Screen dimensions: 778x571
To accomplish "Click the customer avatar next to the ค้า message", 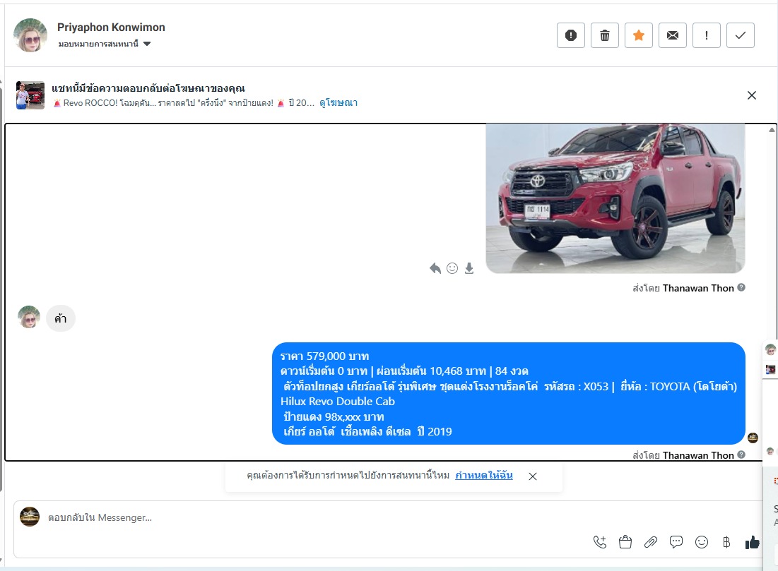I will click(x=29, y=317).
